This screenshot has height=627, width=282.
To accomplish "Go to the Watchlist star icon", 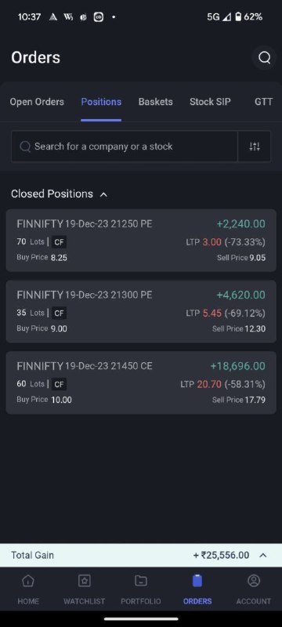I will (85, 581).
